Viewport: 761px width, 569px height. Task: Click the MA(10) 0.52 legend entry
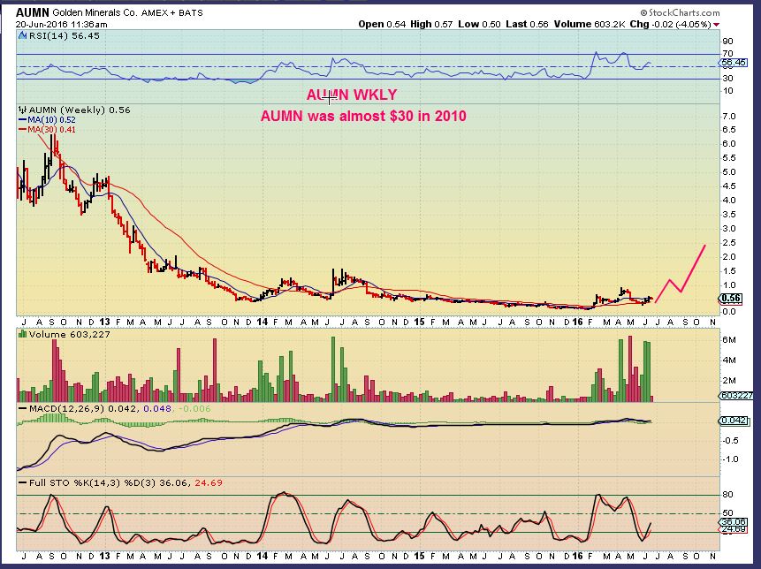pyautogui.click(x=47, y=120)
